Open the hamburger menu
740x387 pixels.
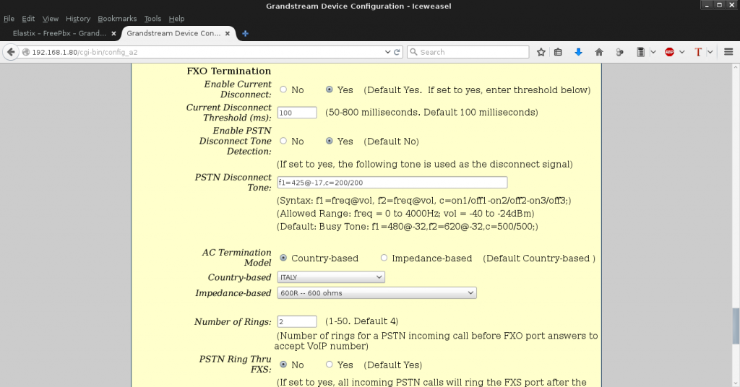point(728,52)
